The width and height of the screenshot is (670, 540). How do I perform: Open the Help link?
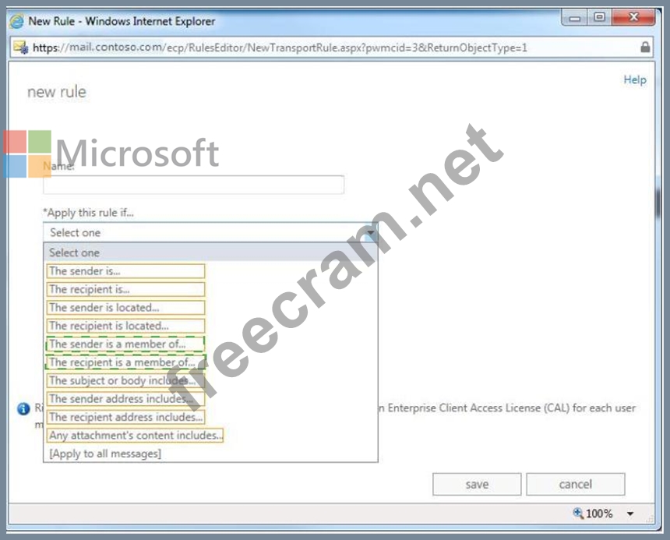pyautogui.click(x=635, y=79)
